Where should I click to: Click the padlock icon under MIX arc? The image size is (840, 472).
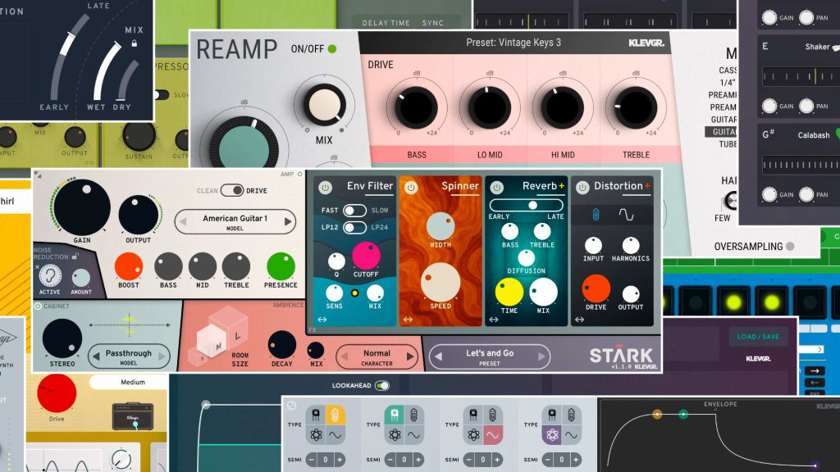tap(134, 43)
